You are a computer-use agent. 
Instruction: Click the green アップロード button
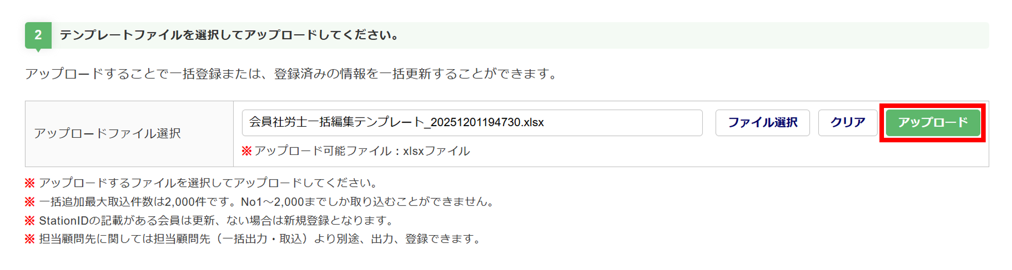coord(933,123)
